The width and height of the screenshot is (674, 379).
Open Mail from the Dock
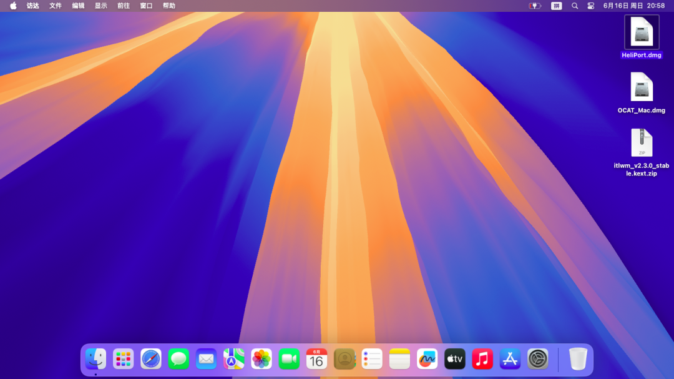[x=206, y=359]
